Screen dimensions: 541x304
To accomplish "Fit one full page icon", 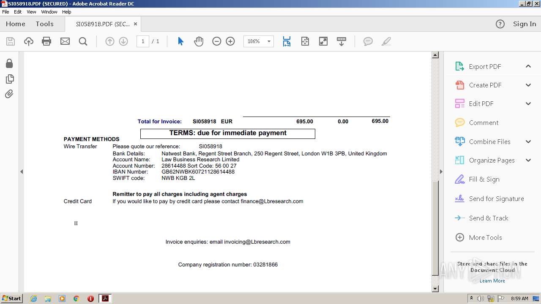I will coord(305,41).
